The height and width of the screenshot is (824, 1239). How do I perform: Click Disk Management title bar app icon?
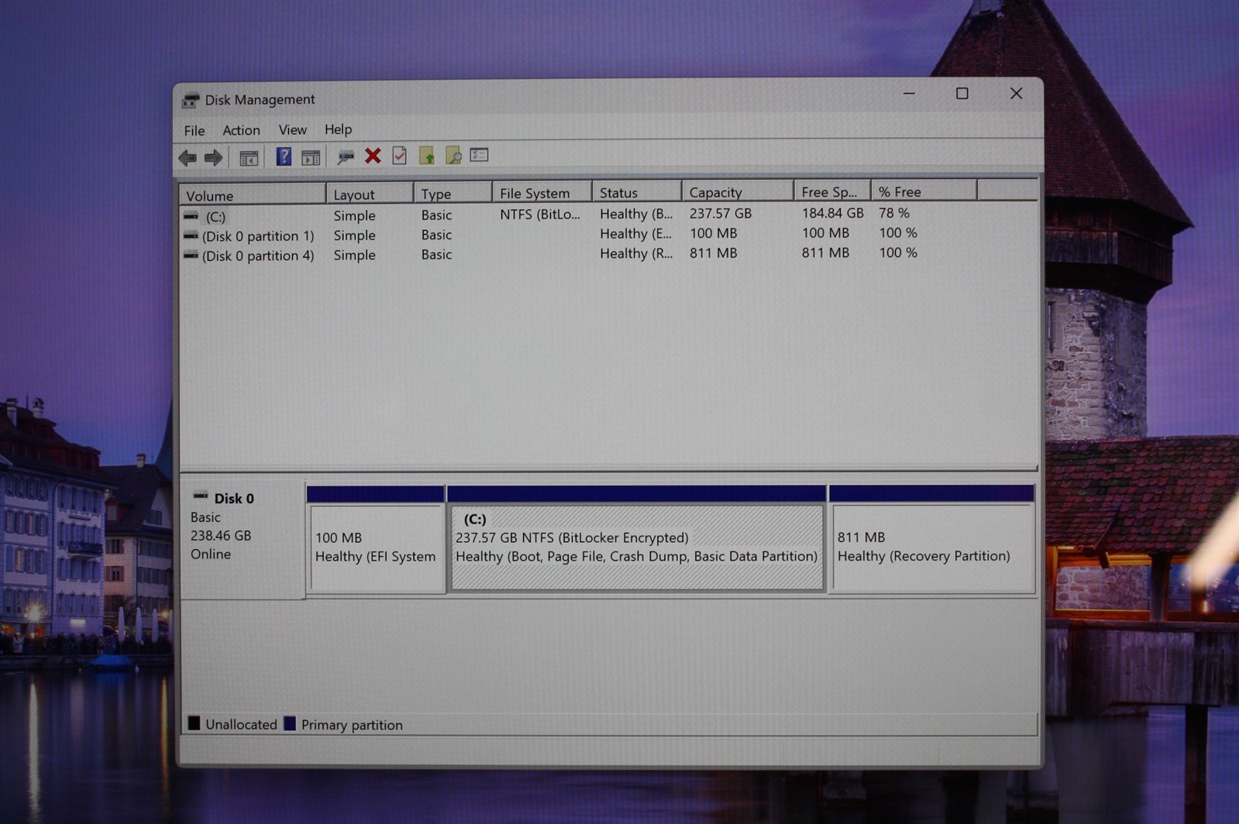pos(191,100)
